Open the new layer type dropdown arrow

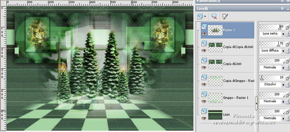[205, 17]
